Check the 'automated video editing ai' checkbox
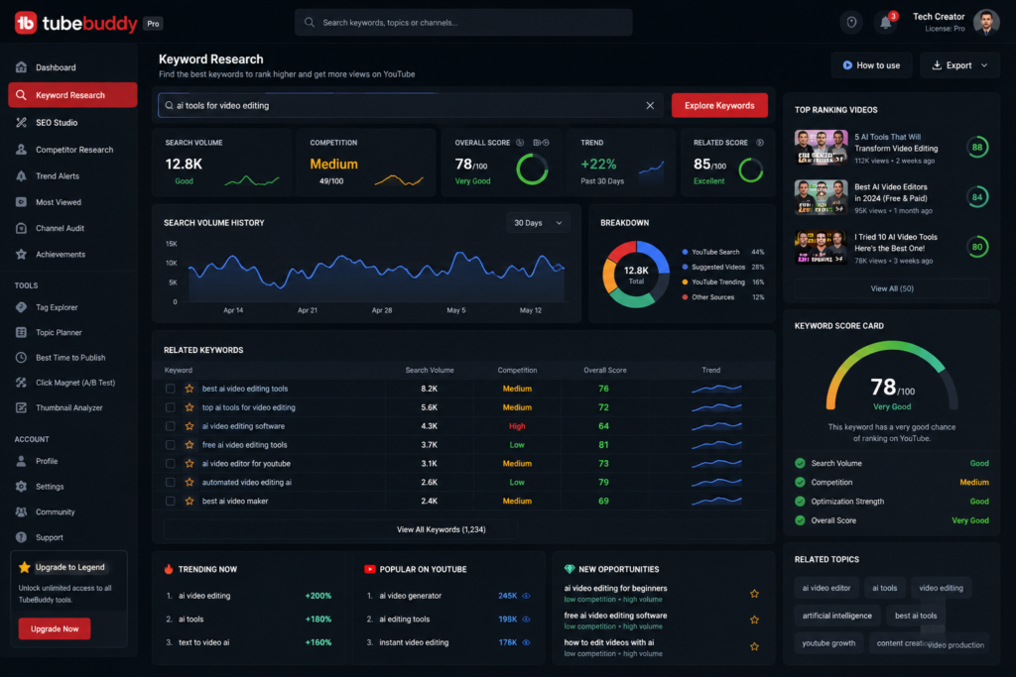This screenshot has height=677, width=1016. click(170, 482)
